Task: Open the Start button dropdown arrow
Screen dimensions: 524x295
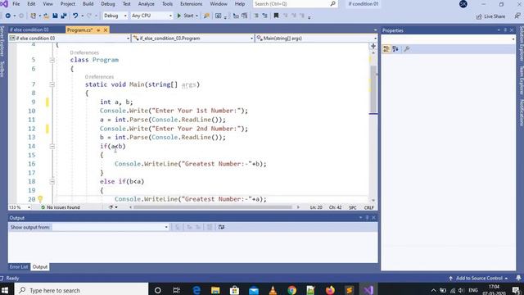Action: tap(196, 16)
